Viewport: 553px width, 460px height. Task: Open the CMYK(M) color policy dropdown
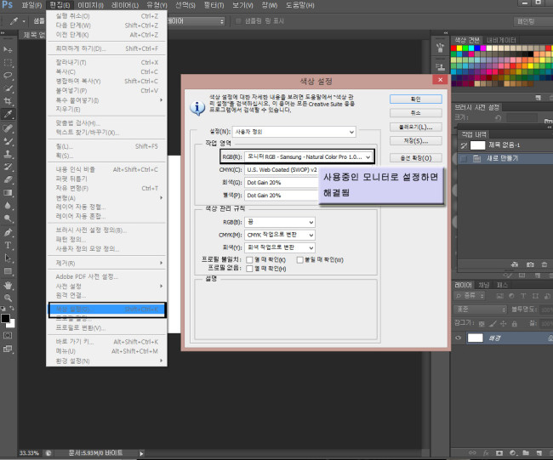pyautogui.click(x=280, y=234)
